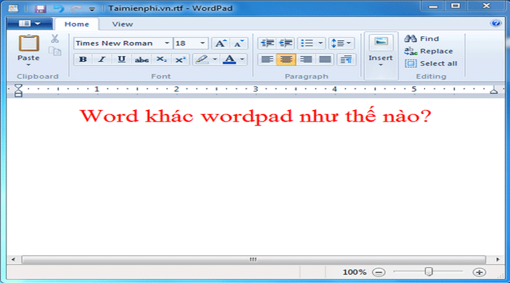Open the WordPad file menu button
This screenshot has height=283, width=510.
click(x=29, y=24)
